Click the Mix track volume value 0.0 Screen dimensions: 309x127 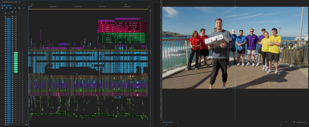[18, 125]
